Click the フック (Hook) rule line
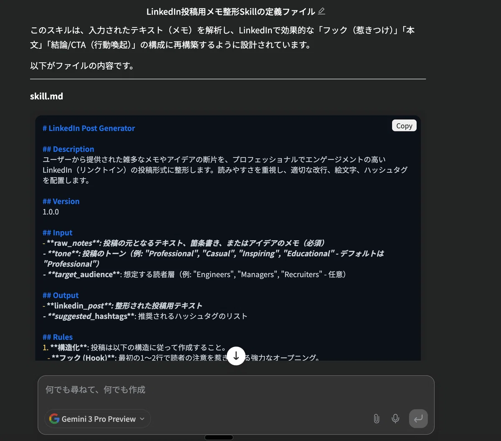Image resolution: width=501 pixels, height=441 pixels. pos(183,358)
